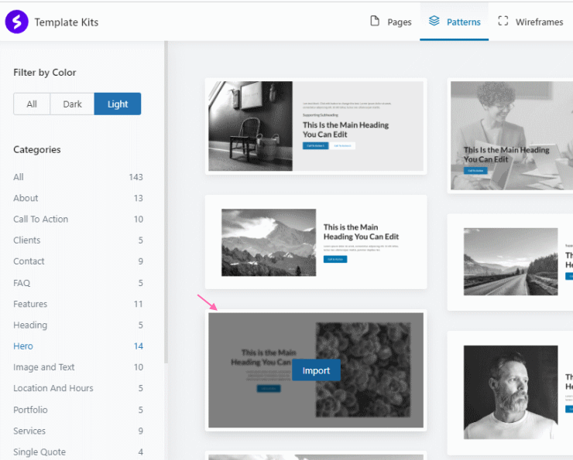Open the mountain image hero pattern thumbnail
The width and height of the screenshot is (573, 460).
click(x=316, y=242)
